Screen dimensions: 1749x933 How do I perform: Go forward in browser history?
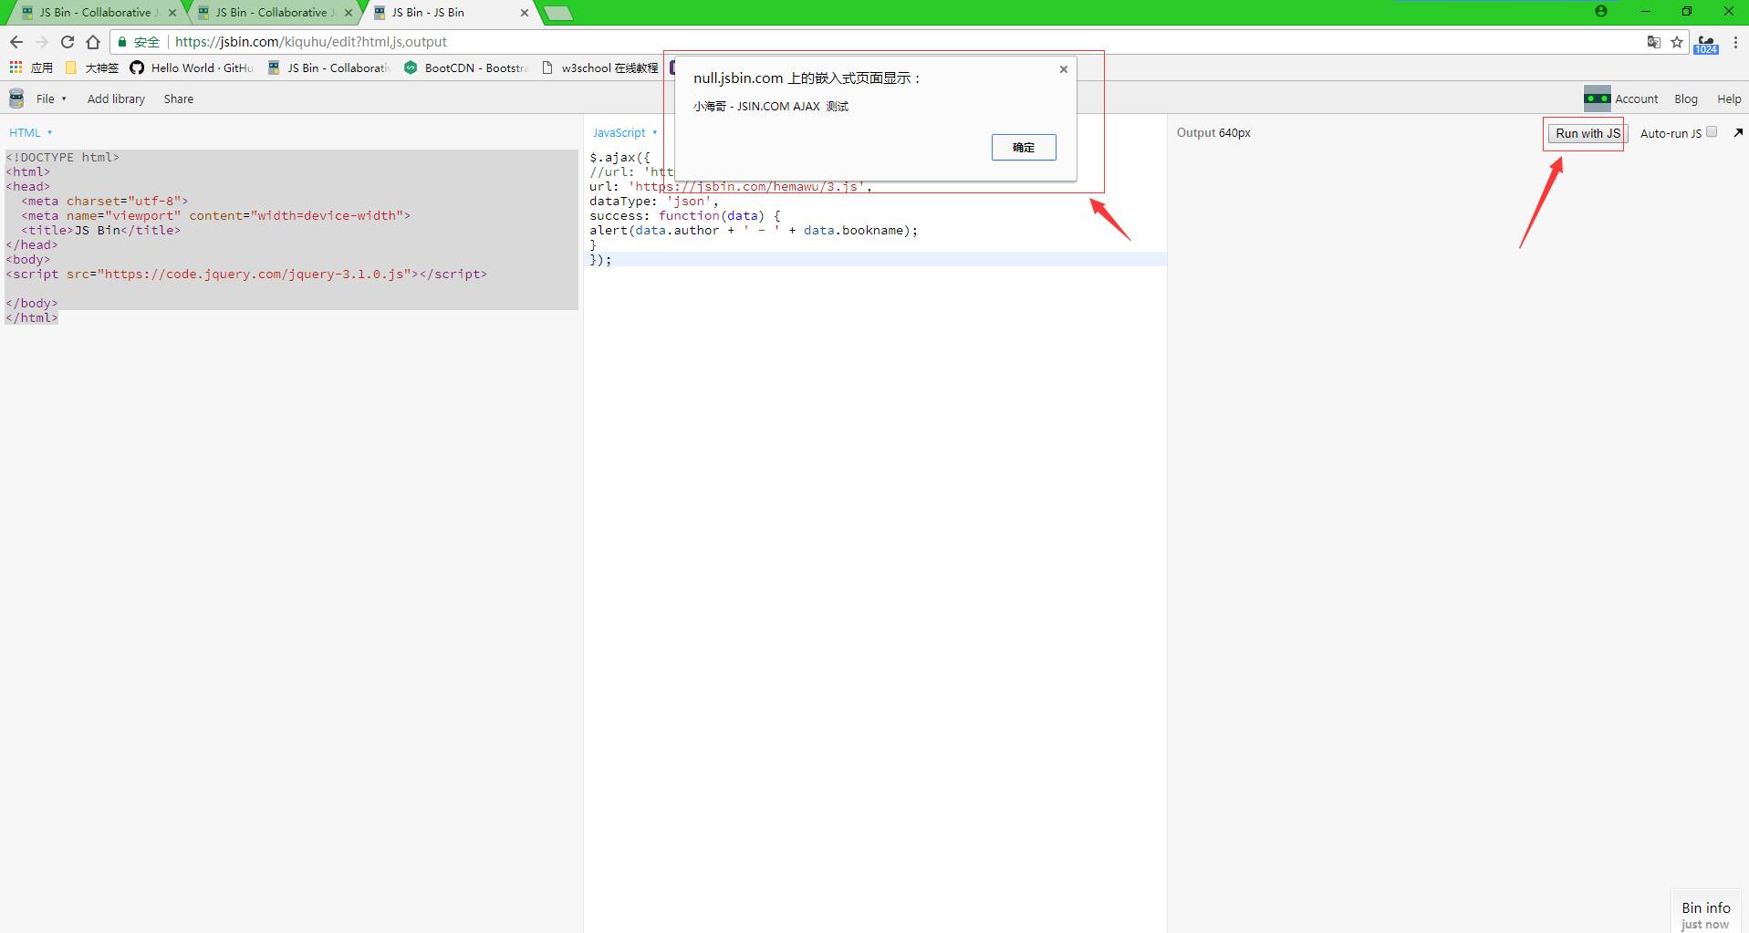click(42, 42)
